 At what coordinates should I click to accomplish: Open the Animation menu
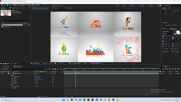coord(25,3)
